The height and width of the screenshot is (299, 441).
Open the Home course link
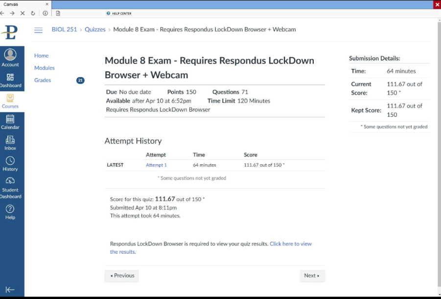(41, 56)
